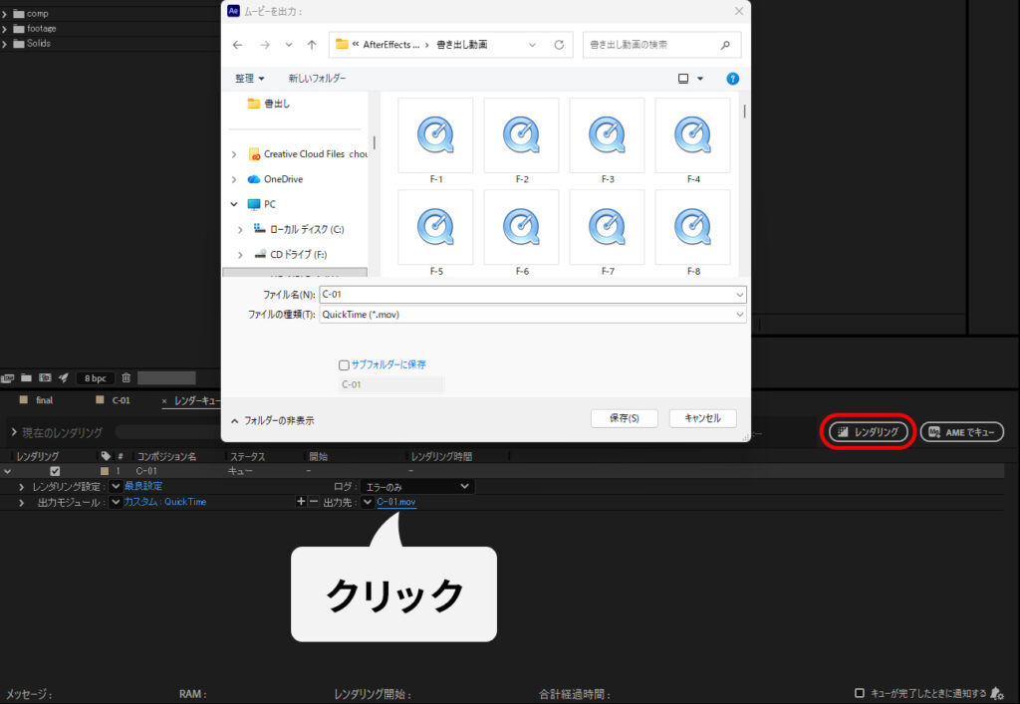Click the rocket icon in project panel footer
This screenshot has width=1020, height=704.
63,378
